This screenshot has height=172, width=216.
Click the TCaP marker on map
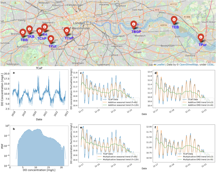67,31
